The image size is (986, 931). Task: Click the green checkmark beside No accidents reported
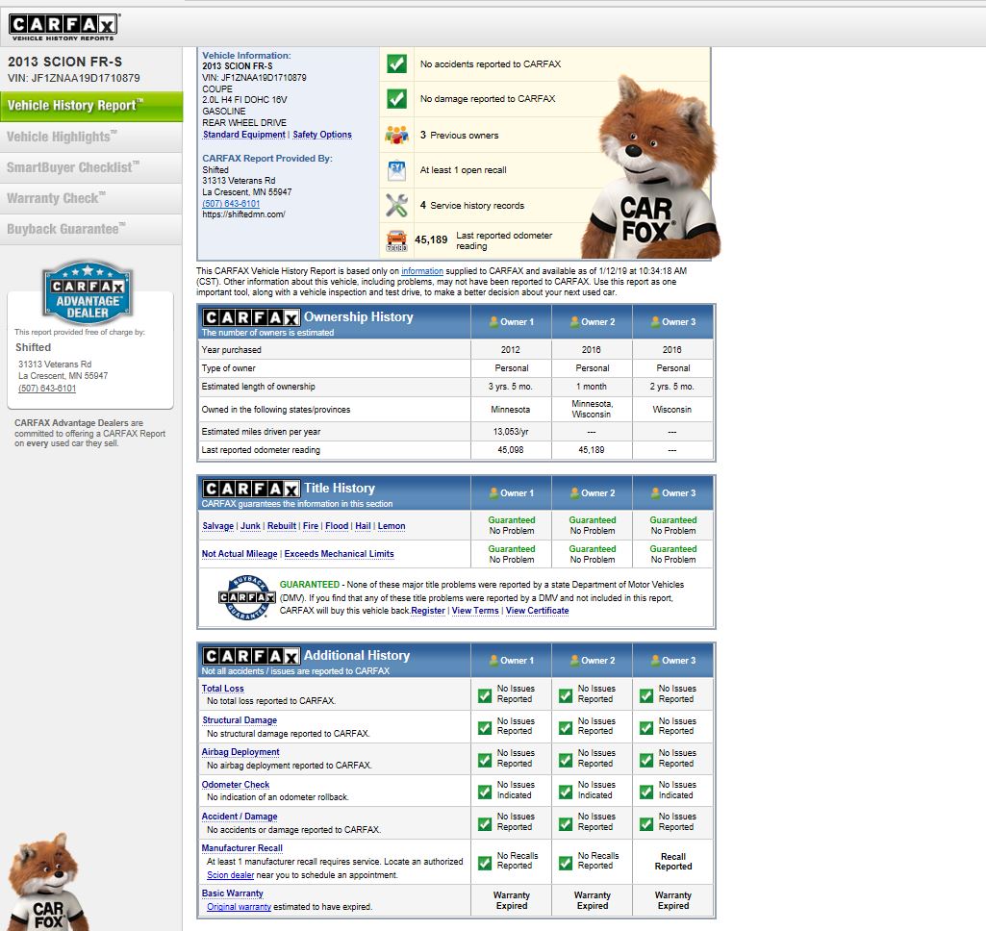(396, 63)
